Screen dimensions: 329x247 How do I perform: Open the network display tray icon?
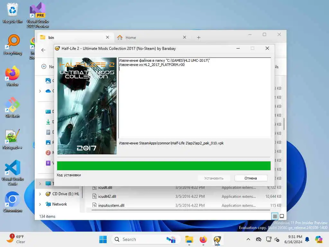click(269, 239)
